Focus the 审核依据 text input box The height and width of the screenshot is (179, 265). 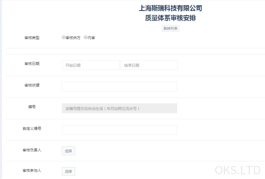click(120, 87)
